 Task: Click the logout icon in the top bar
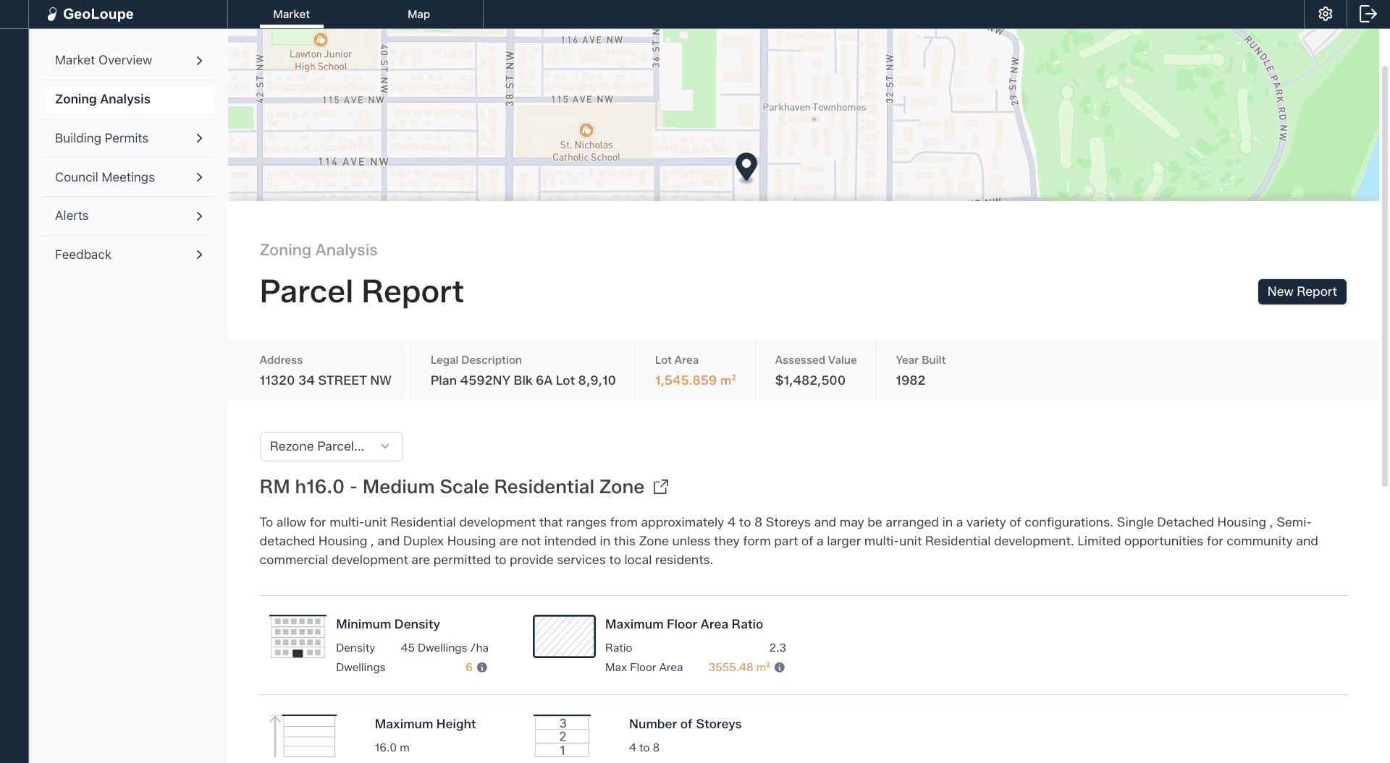pos(1369,14)
